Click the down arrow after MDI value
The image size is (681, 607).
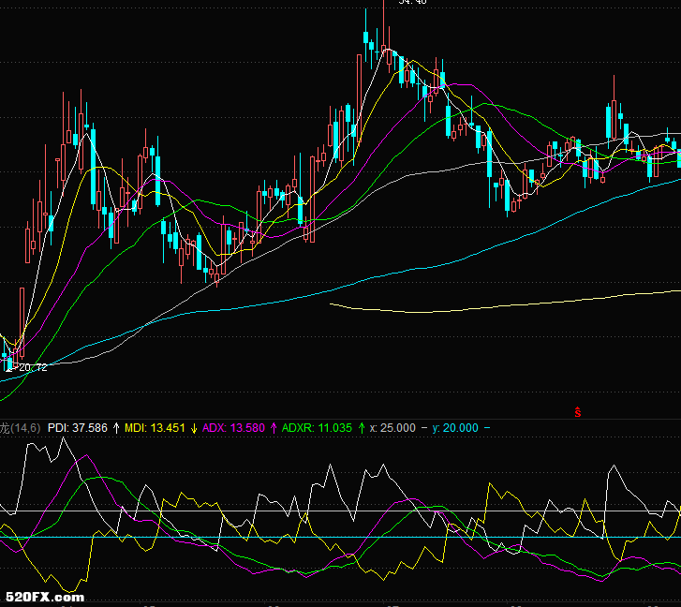[194, 428]
